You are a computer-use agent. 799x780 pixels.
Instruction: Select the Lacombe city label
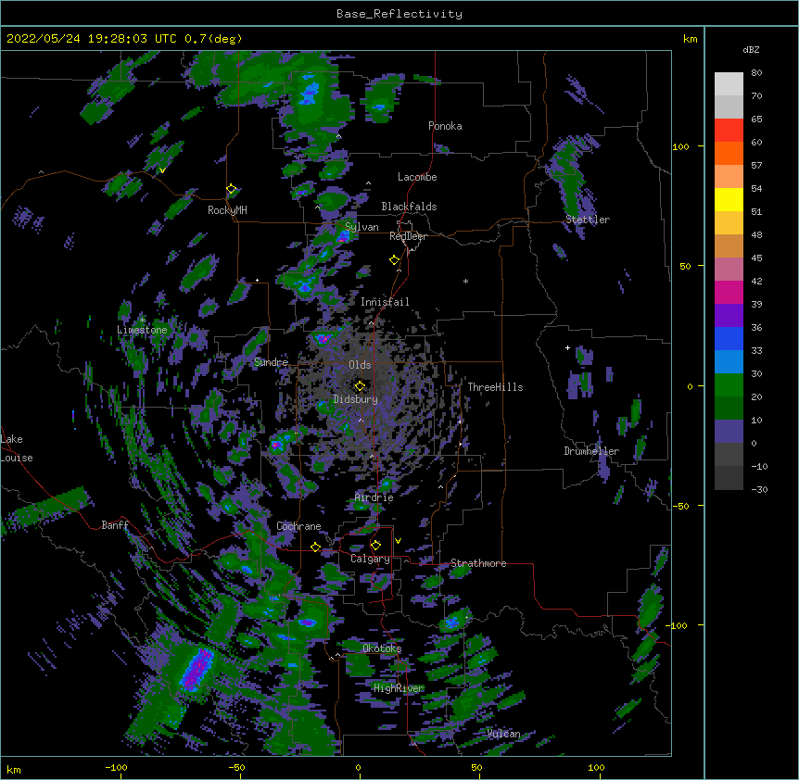[x=417, y=177]
